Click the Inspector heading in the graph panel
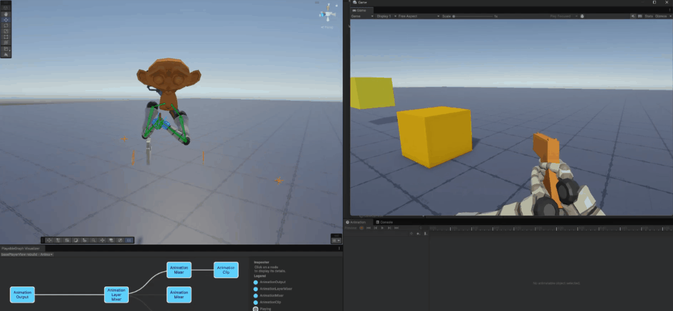 point(262,262)
